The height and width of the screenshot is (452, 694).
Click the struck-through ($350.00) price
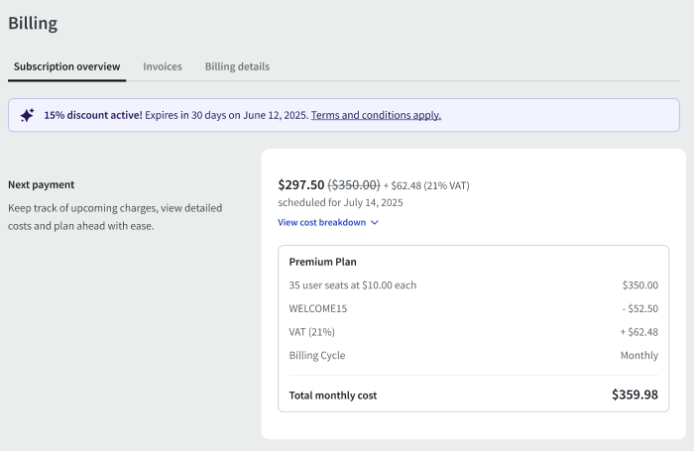tap(354, 184)
